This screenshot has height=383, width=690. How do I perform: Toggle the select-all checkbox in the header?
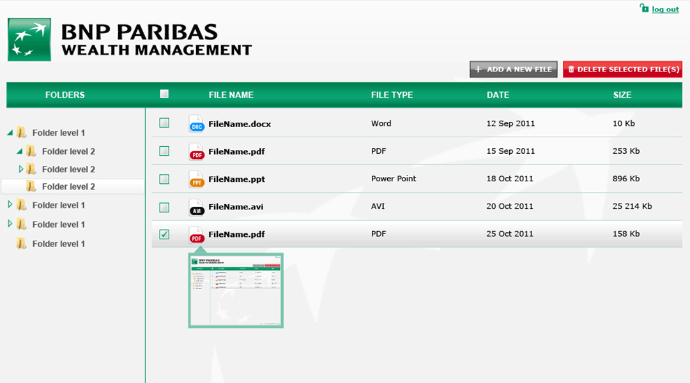pos(164,94)
